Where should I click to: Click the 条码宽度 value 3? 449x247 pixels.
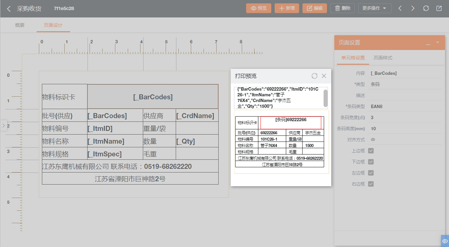coord(405,117)
